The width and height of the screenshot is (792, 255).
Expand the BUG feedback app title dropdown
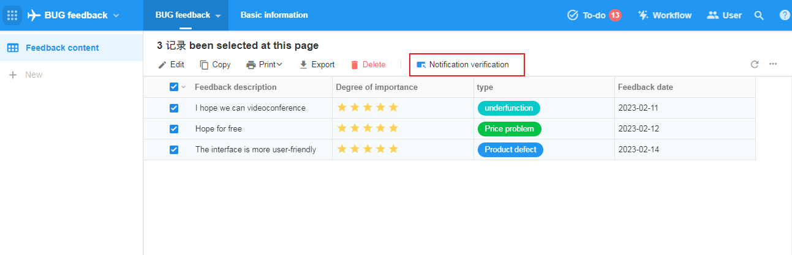[x=116, y=15]
